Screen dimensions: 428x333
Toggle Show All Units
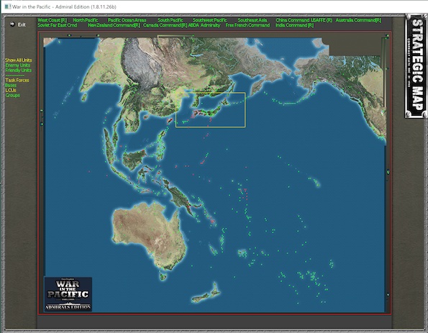point(19,60)
